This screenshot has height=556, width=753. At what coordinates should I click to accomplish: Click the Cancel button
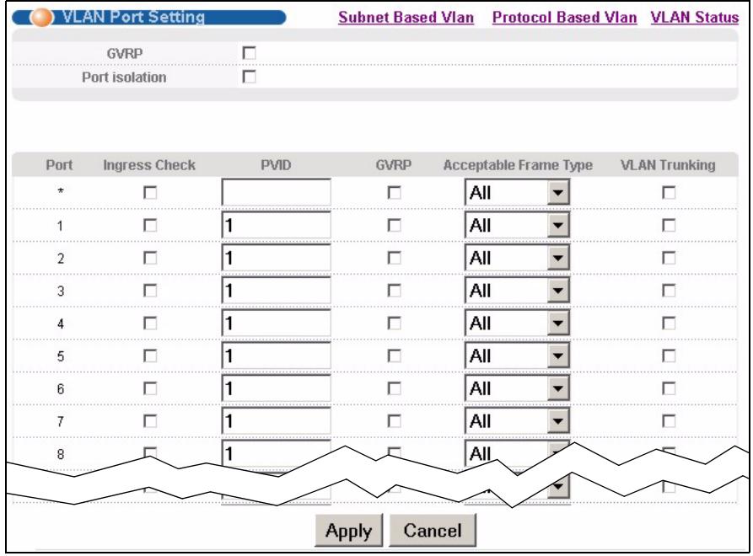pos(433,530)
